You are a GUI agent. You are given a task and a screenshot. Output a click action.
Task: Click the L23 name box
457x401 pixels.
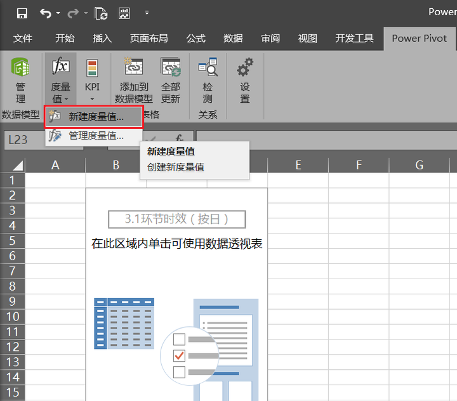25,140
